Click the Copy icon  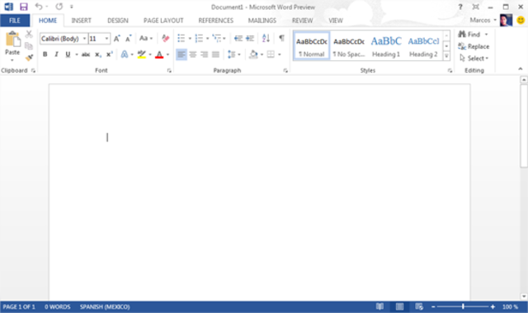click(x=29, y=46)
